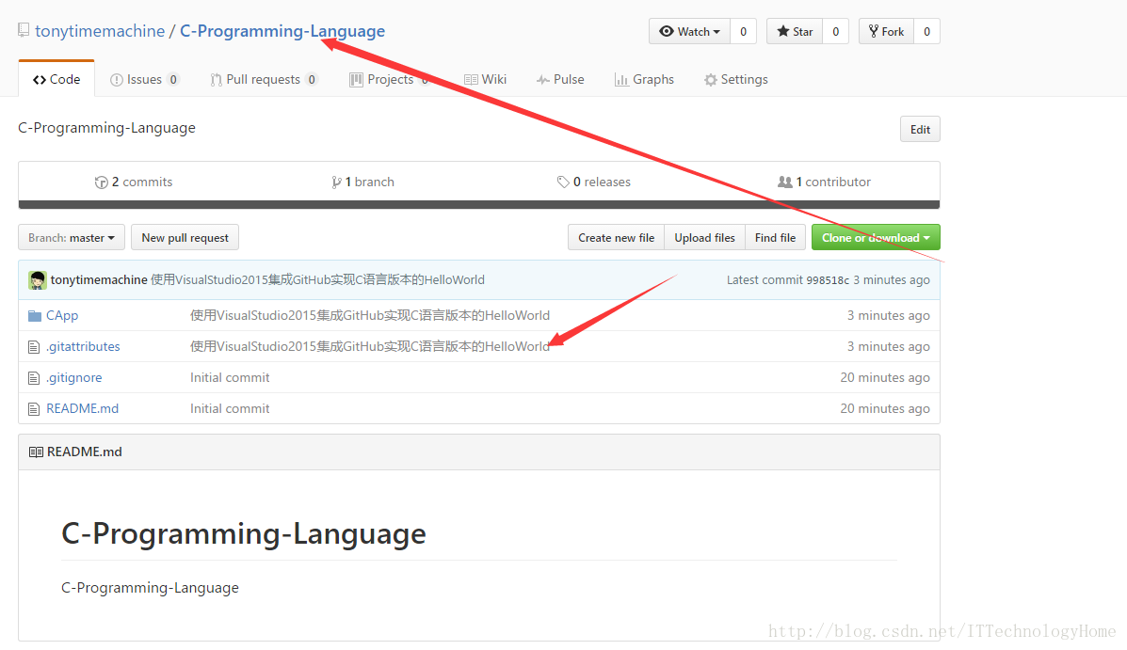This screenshot has width=1127, height=650.
Task: Open the CApp row commit message
Action: 369,315
